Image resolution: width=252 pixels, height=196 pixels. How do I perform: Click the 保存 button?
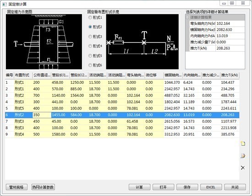pyautogui.click(x=187, y=187)
